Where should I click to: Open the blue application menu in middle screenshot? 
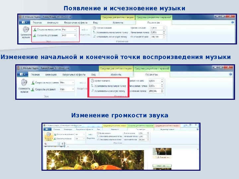(22, 74)
